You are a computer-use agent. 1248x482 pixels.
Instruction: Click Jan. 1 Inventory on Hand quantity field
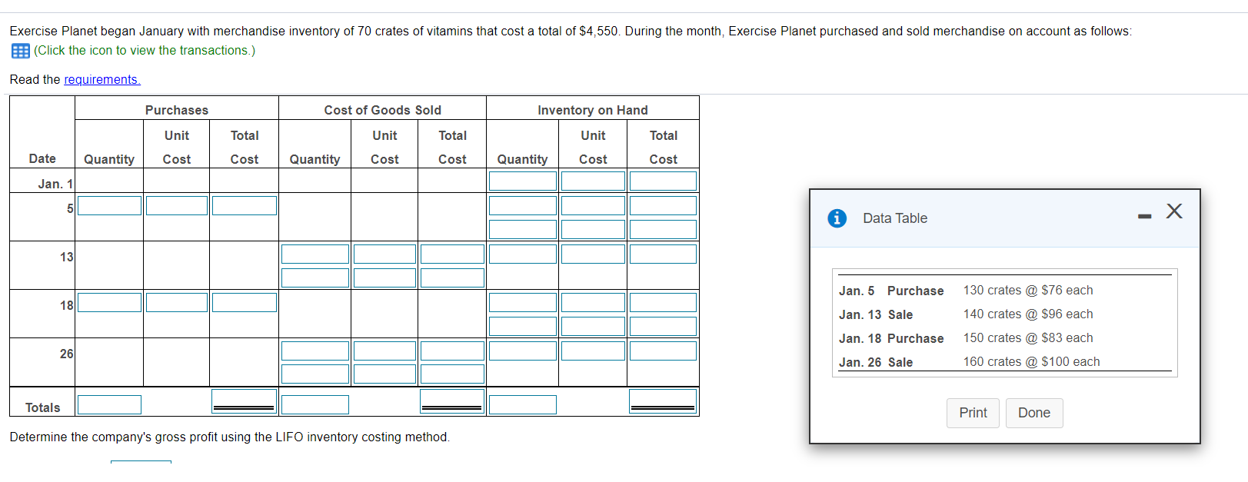(x=522, y=181)
